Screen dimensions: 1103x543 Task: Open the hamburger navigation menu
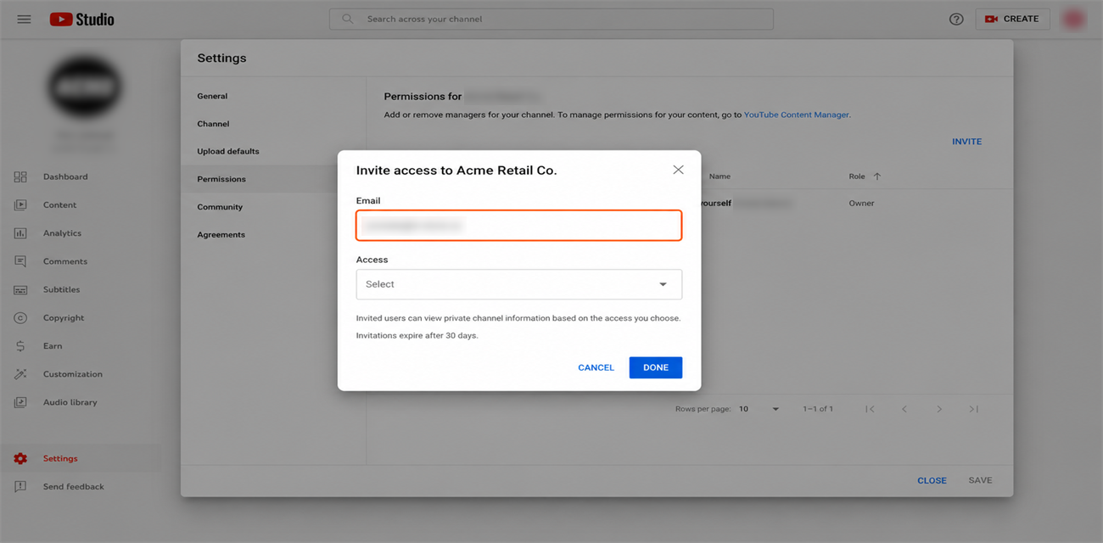click(24, 19)
